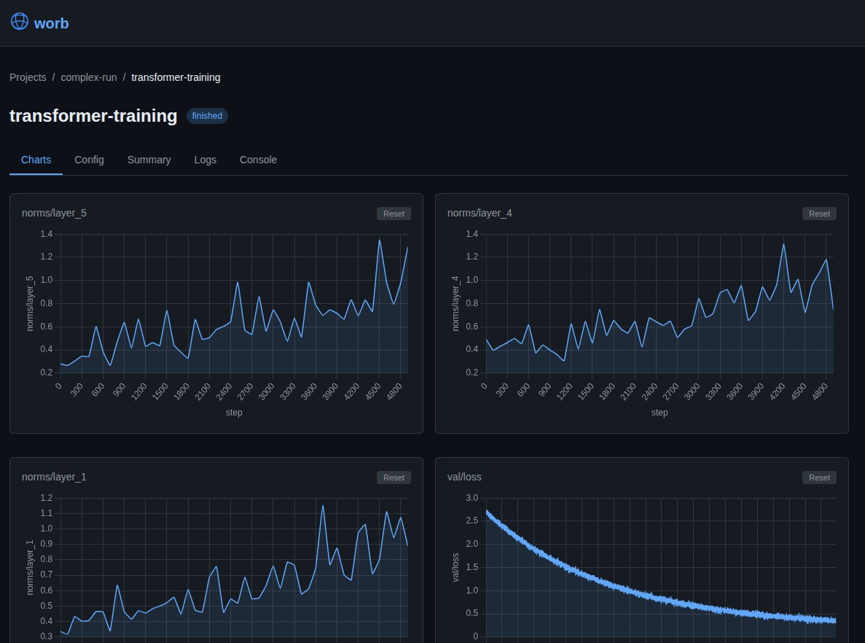
Task: Click the transformer-training page heading
Action: tap(93, 116)
